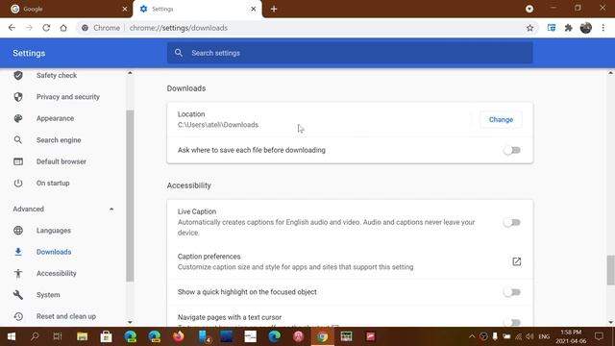Click the Downloads section heading
615x346 pixels.
(x=186, y=88)
